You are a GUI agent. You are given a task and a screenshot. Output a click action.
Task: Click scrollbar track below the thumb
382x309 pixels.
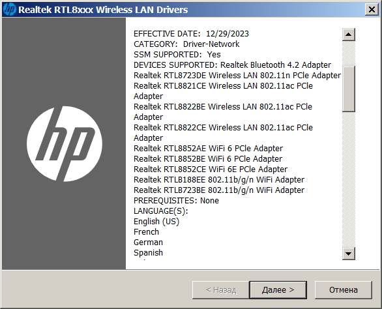coord(348,179)
